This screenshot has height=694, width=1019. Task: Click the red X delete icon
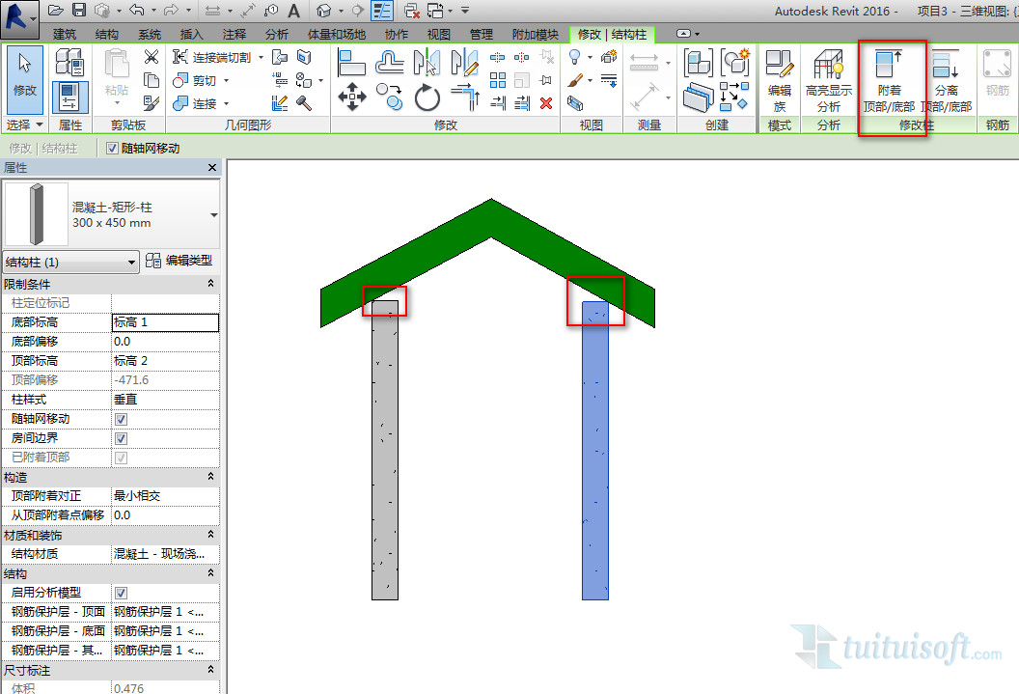pos(546,102)
